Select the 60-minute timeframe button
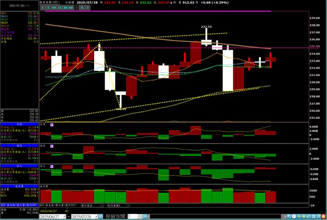The image size is (327, 220). coord(71,7)
